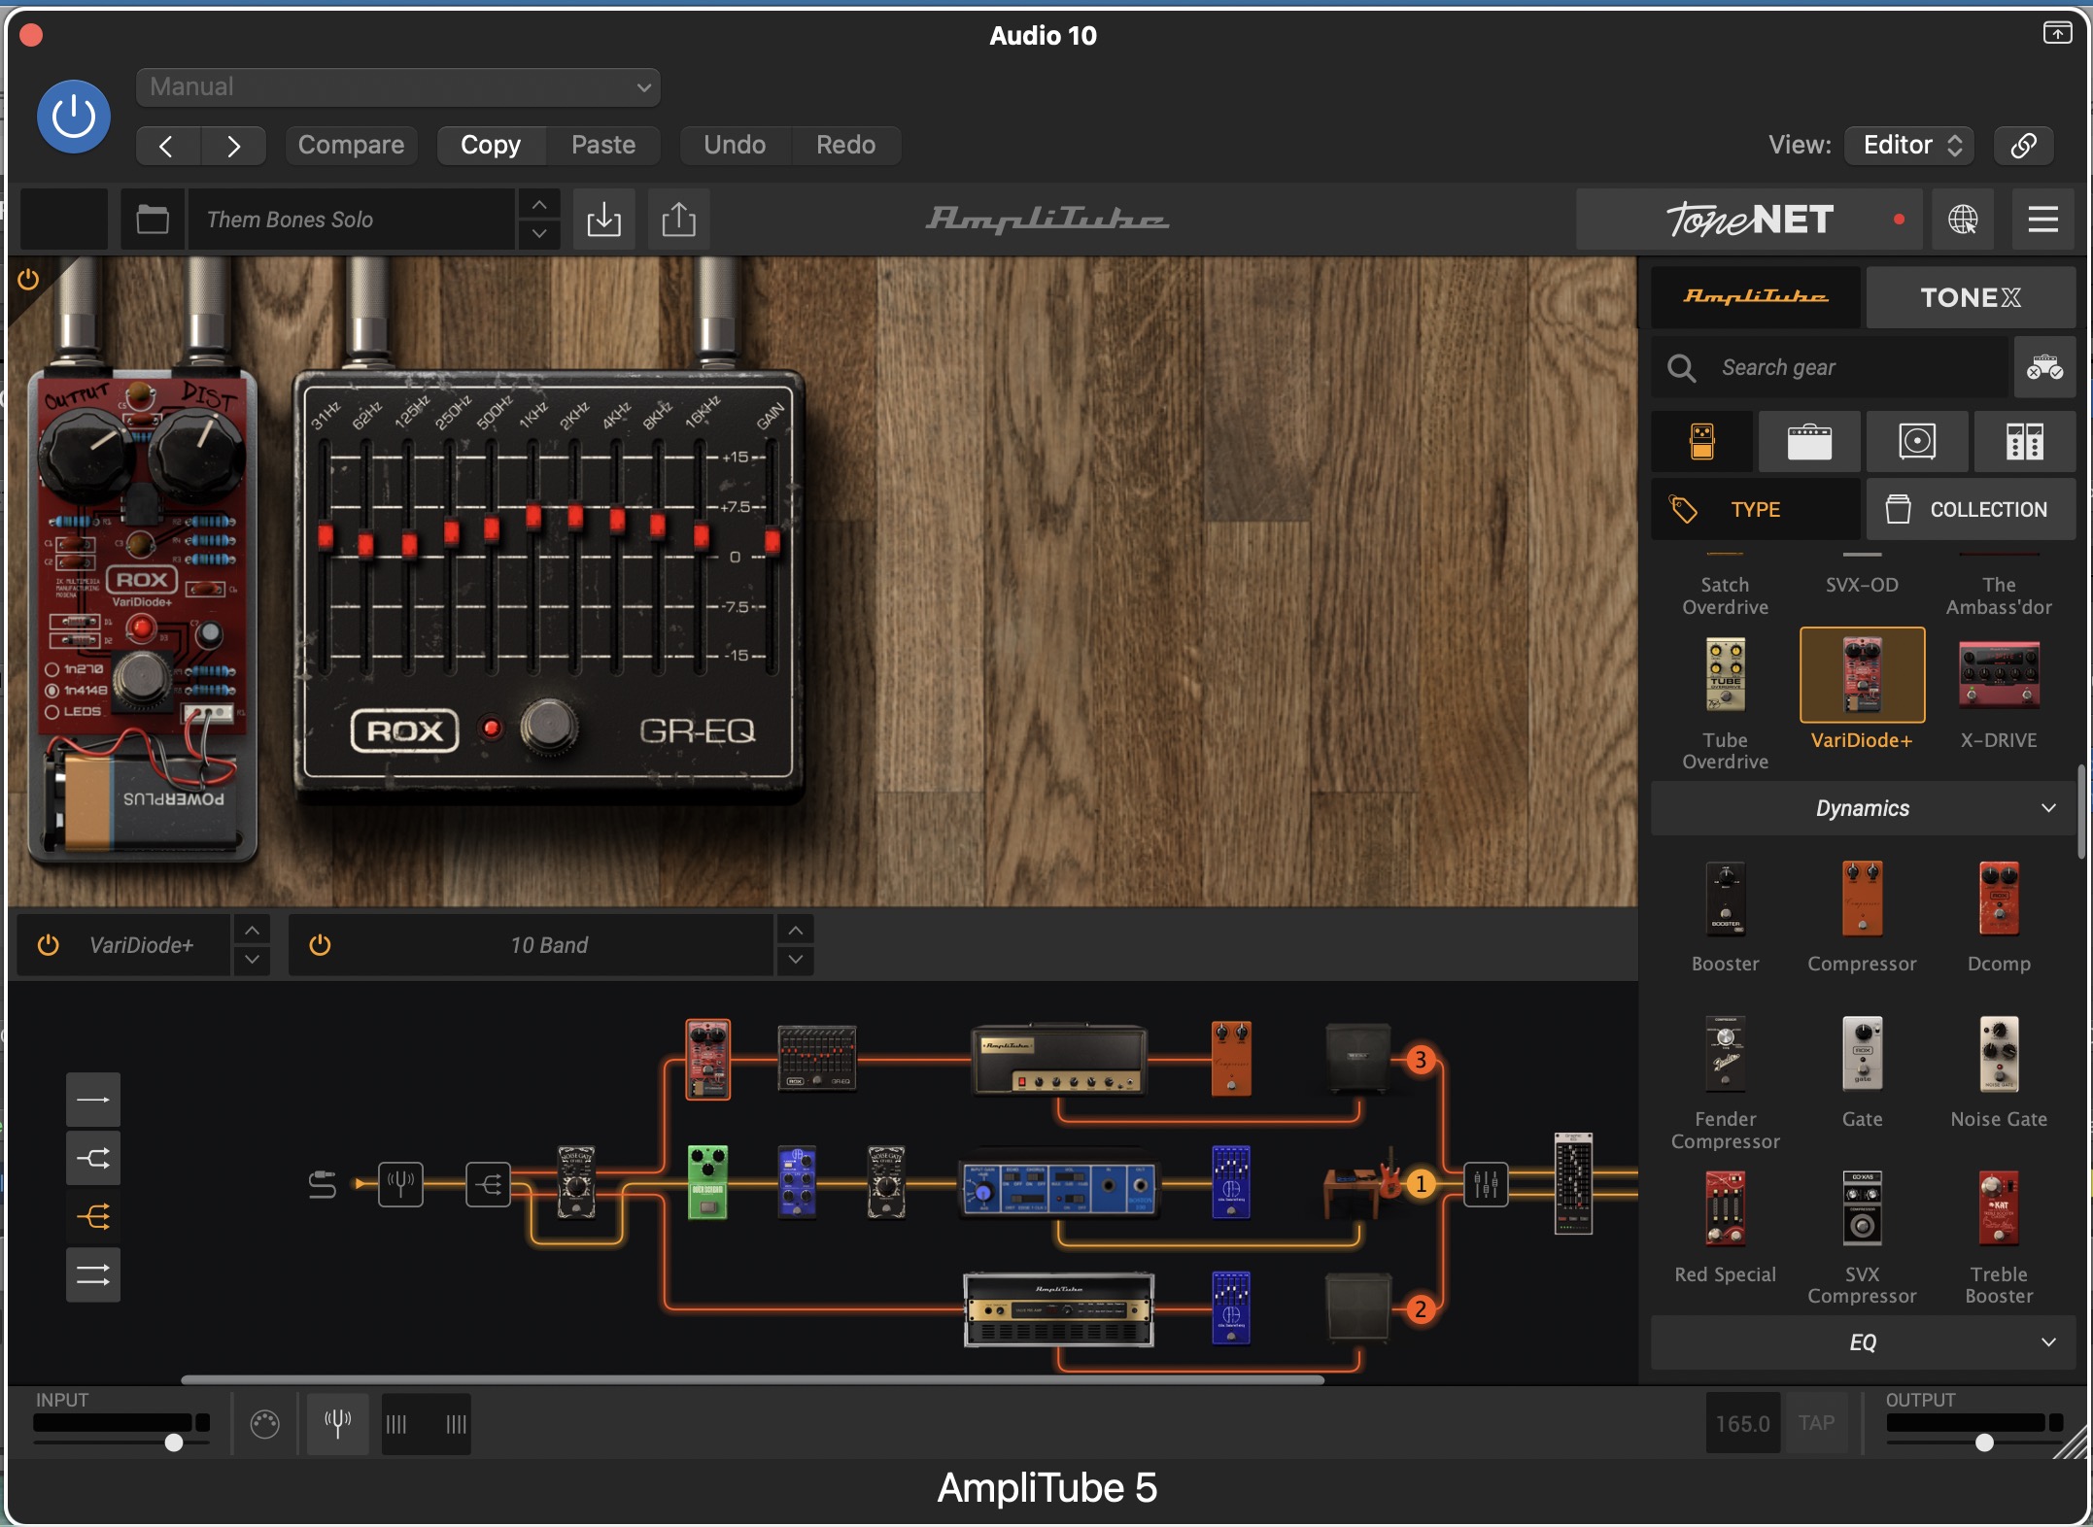The height and width of the screenshot is (1527, 2093).
Task: Open the hamburger main menu
Action: (x=2043, y=220)
